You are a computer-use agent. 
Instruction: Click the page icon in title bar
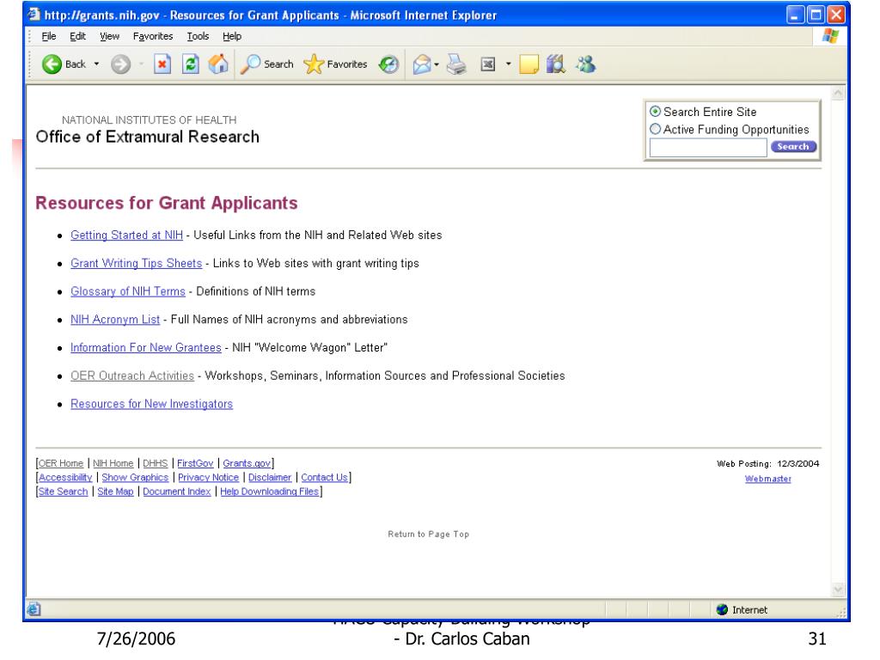click(34, 15)
